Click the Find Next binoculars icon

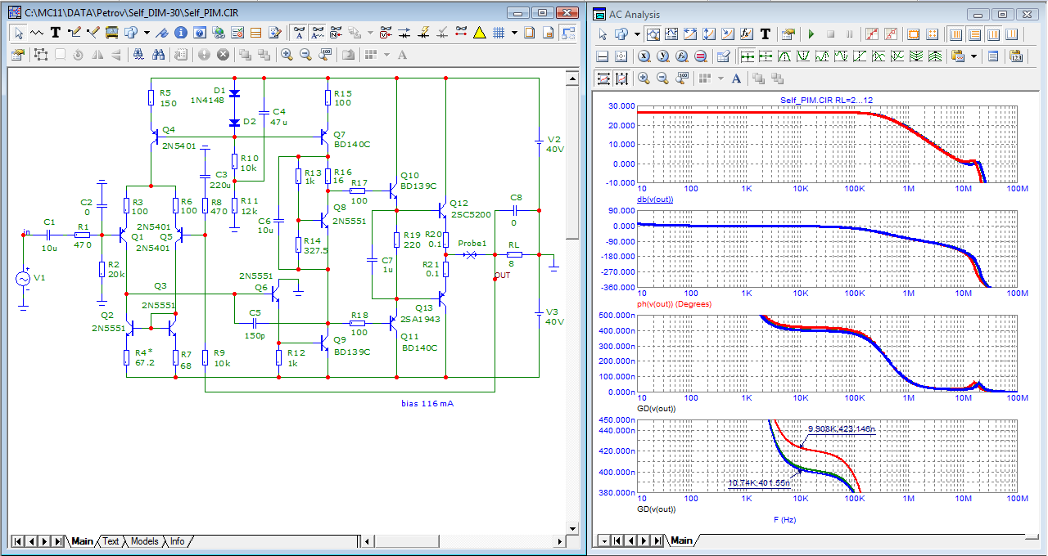(158, 54)
